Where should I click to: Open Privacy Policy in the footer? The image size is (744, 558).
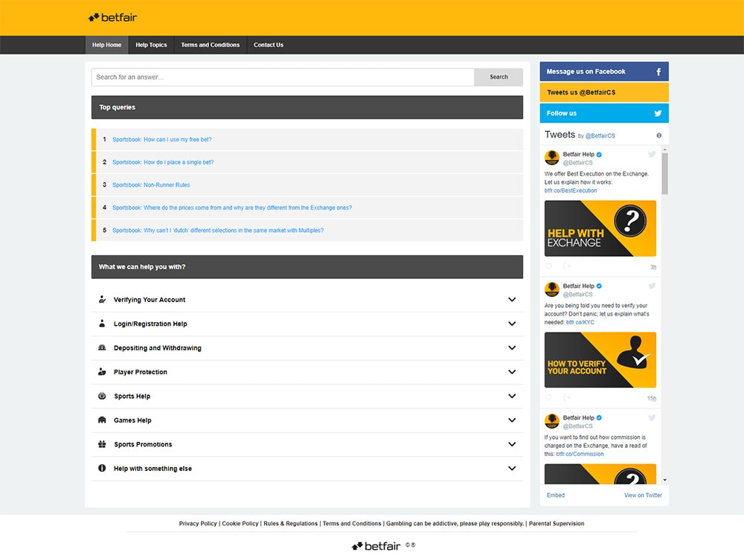(198, 524)
